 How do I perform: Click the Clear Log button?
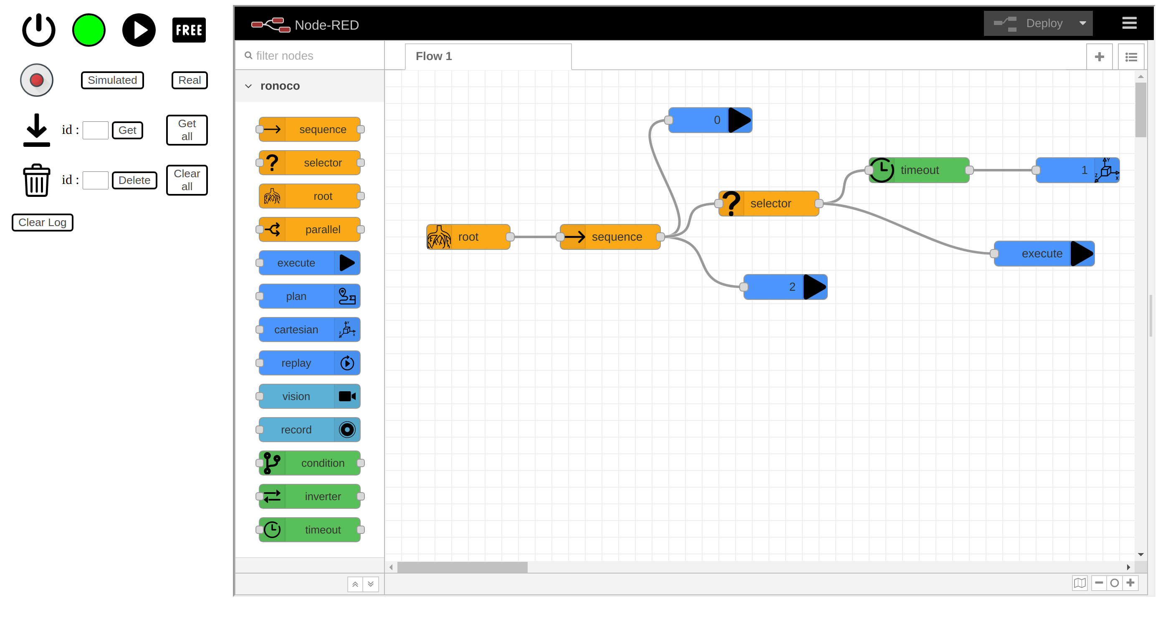pos(42,222)
